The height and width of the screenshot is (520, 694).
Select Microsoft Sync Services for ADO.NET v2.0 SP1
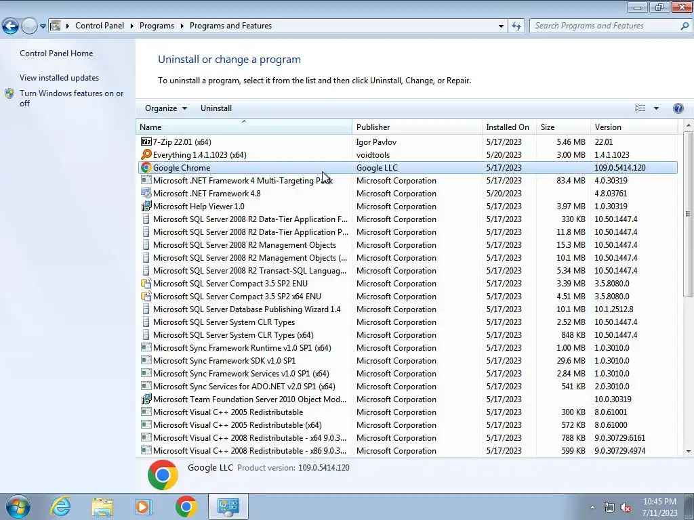click(x=407, y=387)
